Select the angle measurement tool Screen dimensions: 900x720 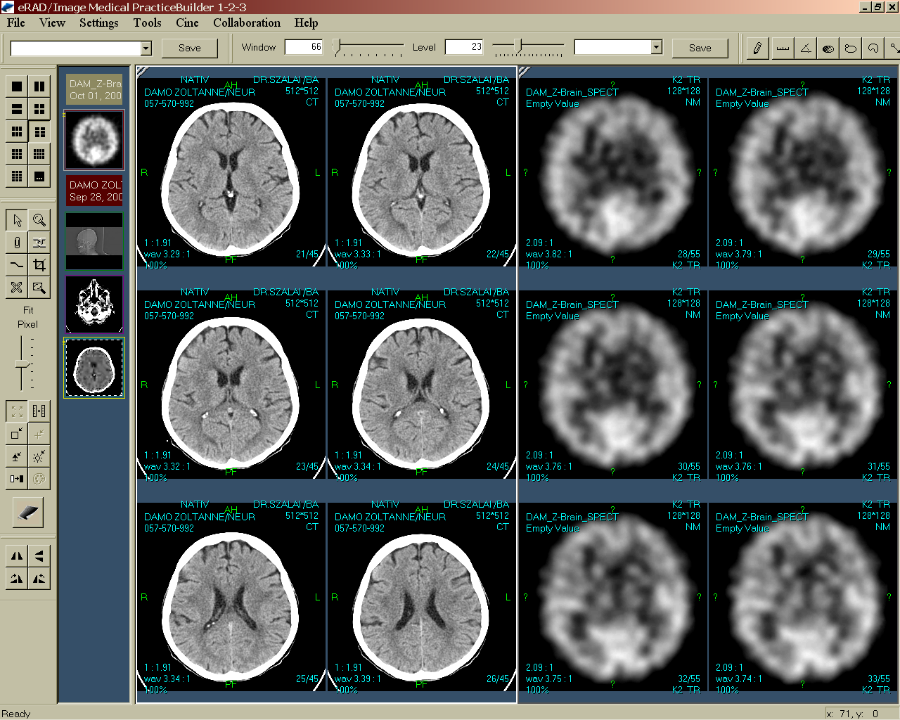[x=806, y=48]
